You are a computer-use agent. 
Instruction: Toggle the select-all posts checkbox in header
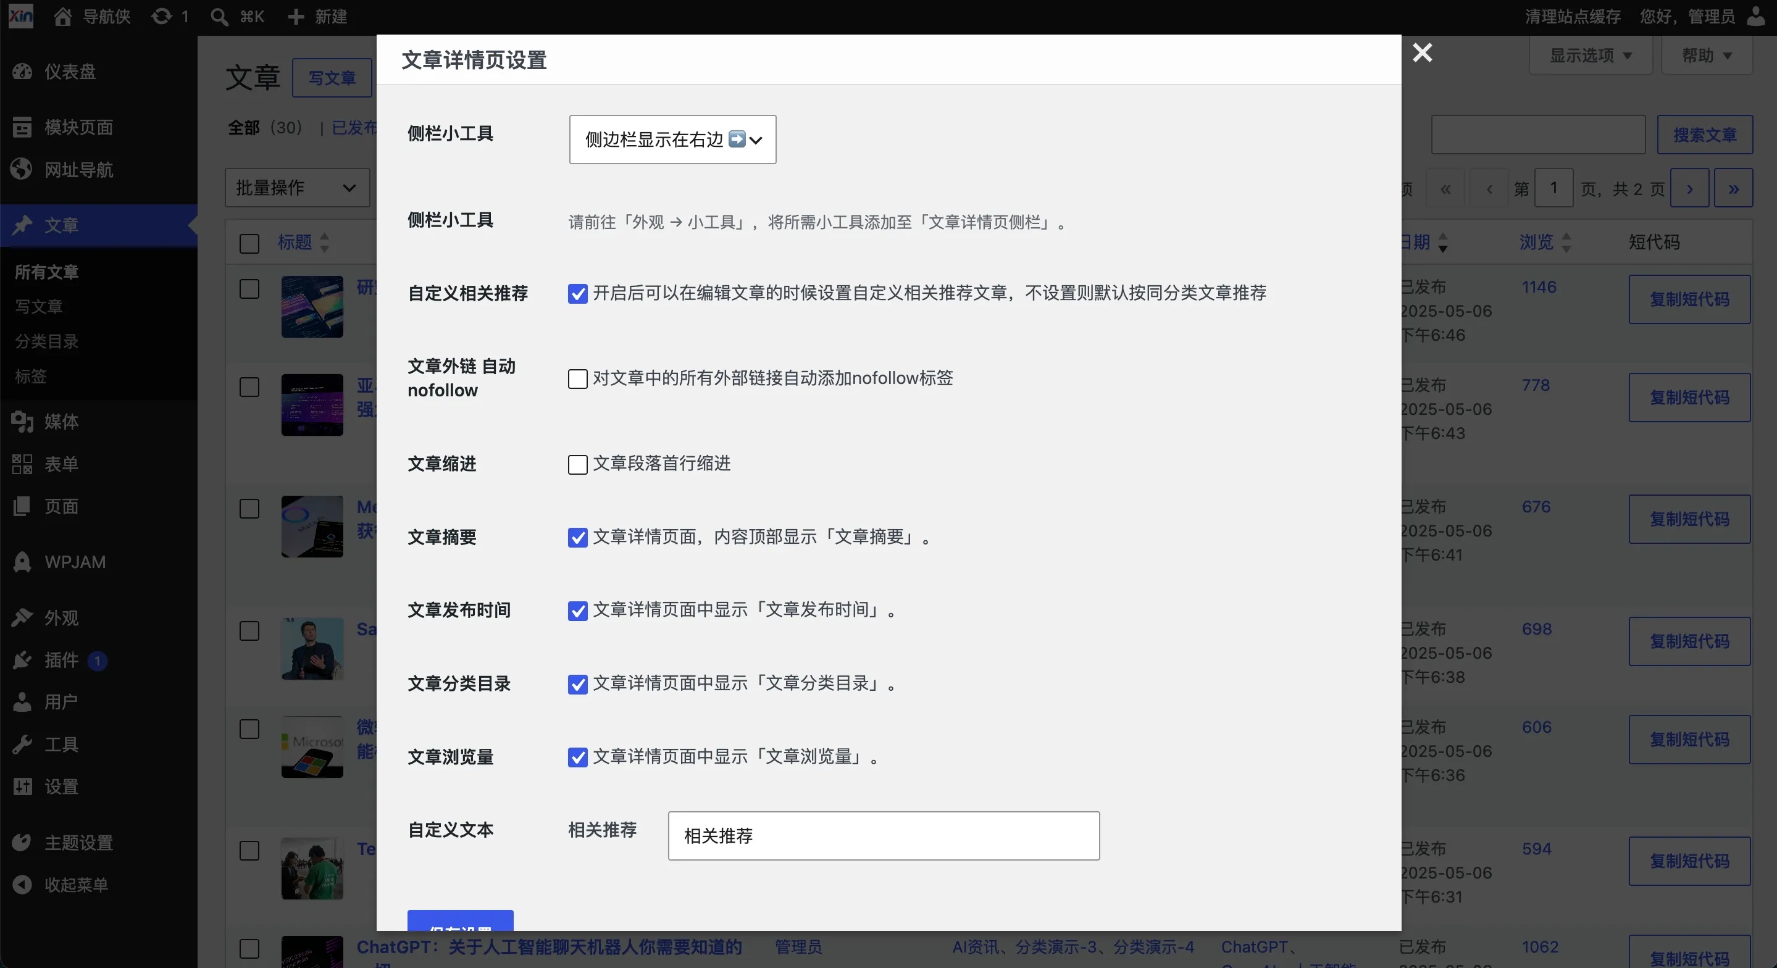249,244
